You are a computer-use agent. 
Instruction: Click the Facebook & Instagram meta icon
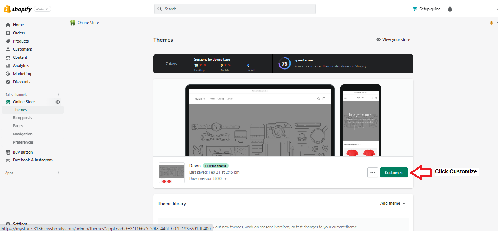pos(8,160)
